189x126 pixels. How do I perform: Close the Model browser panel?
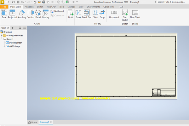[8, 28]
